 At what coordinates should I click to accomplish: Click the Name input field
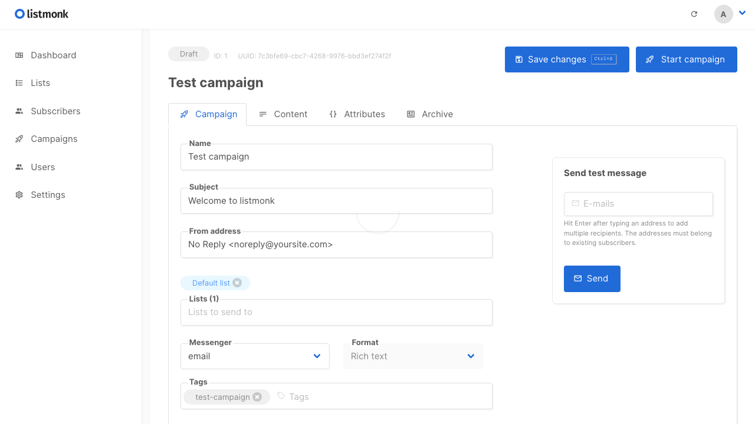336,157
